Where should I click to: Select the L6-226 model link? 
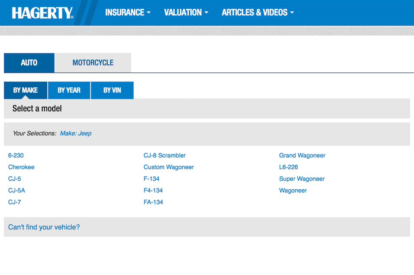(x=289, y=167)
